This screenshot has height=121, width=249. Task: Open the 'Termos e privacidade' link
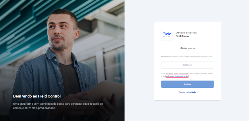click(188, 92)
